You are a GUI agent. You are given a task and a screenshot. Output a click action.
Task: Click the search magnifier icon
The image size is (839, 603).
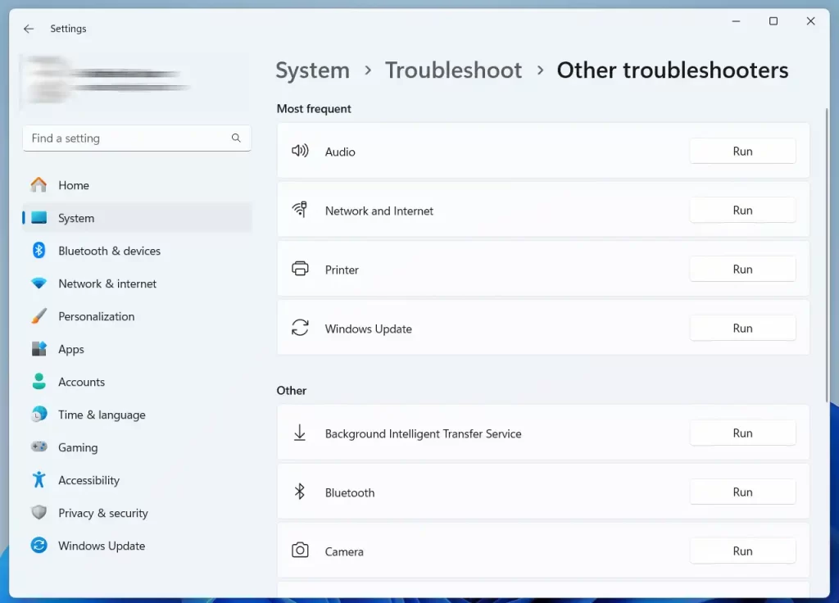click(x=236, y=138)
